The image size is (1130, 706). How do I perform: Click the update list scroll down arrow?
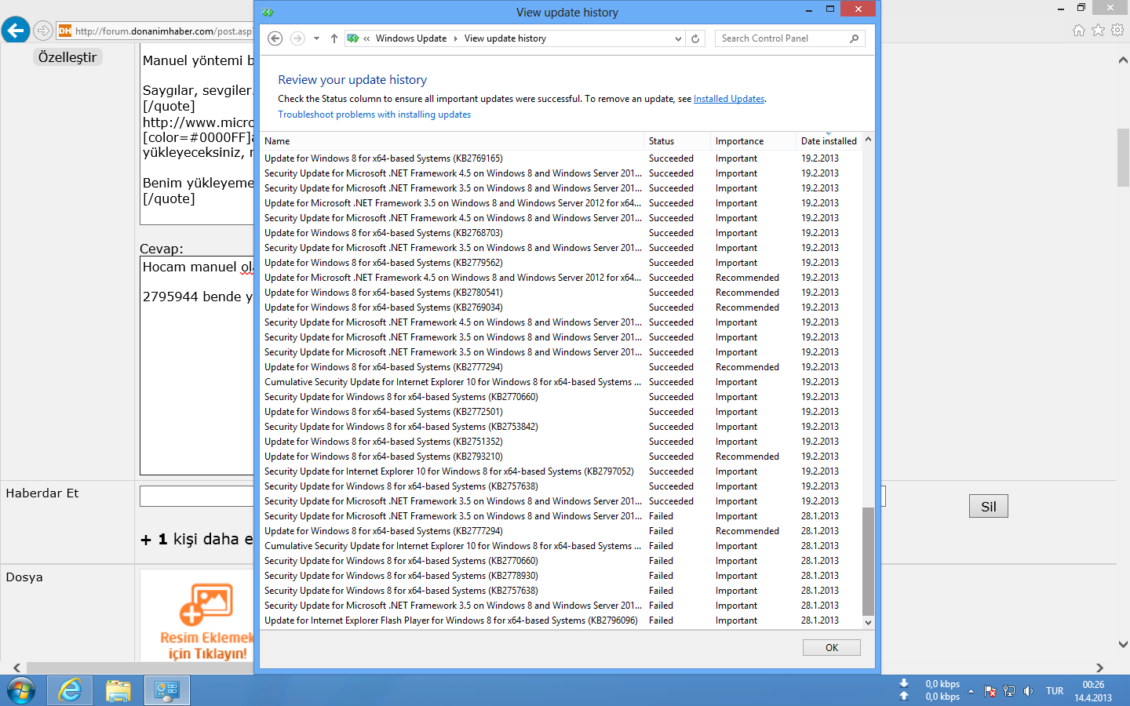(x=868, y=622)
